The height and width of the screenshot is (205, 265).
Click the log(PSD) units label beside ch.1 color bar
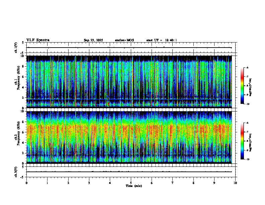251,87
